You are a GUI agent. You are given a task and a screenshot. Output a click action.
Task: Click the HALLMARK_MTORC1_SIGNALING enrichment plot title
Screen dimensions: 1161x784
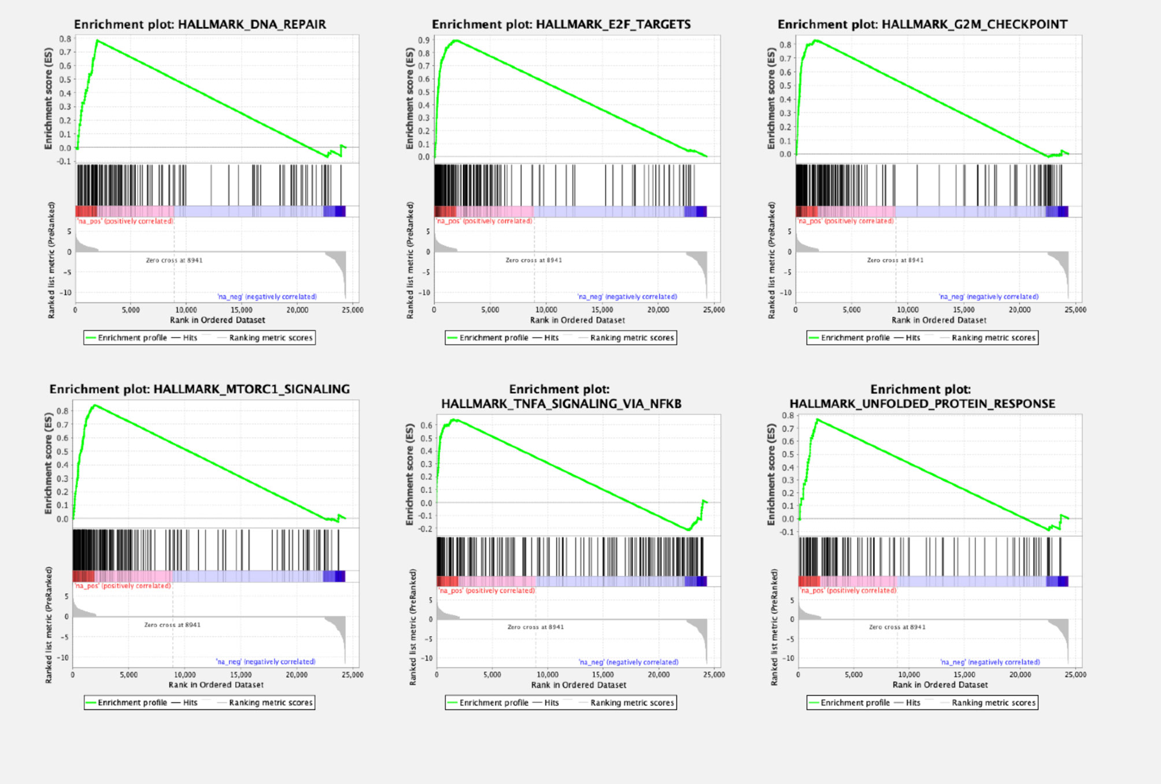(199, 389)
